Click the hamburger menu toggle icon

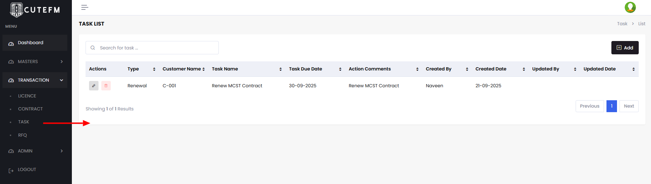[x=84, y=7]
